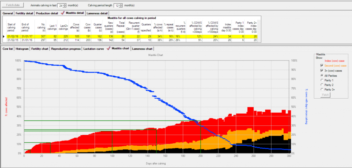Open the Lactation curve tab
Screen dimensions: 352x168
click(x=93, y=49)
